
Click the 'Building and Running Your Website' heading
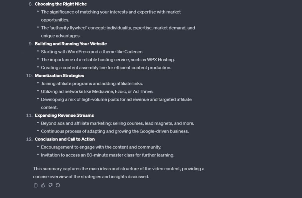(71, 44)
